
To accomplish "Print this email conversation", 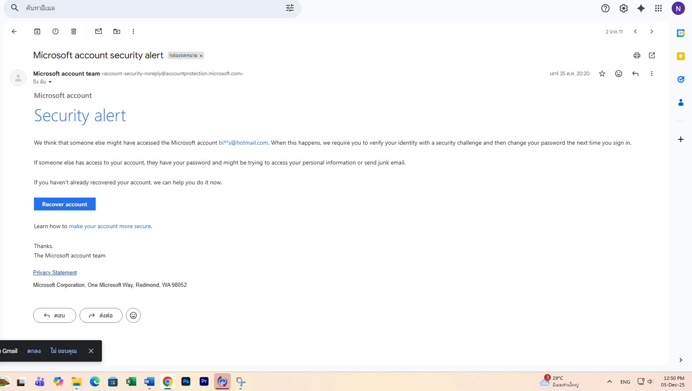I will pyautogui.click(x=637, y=55).
